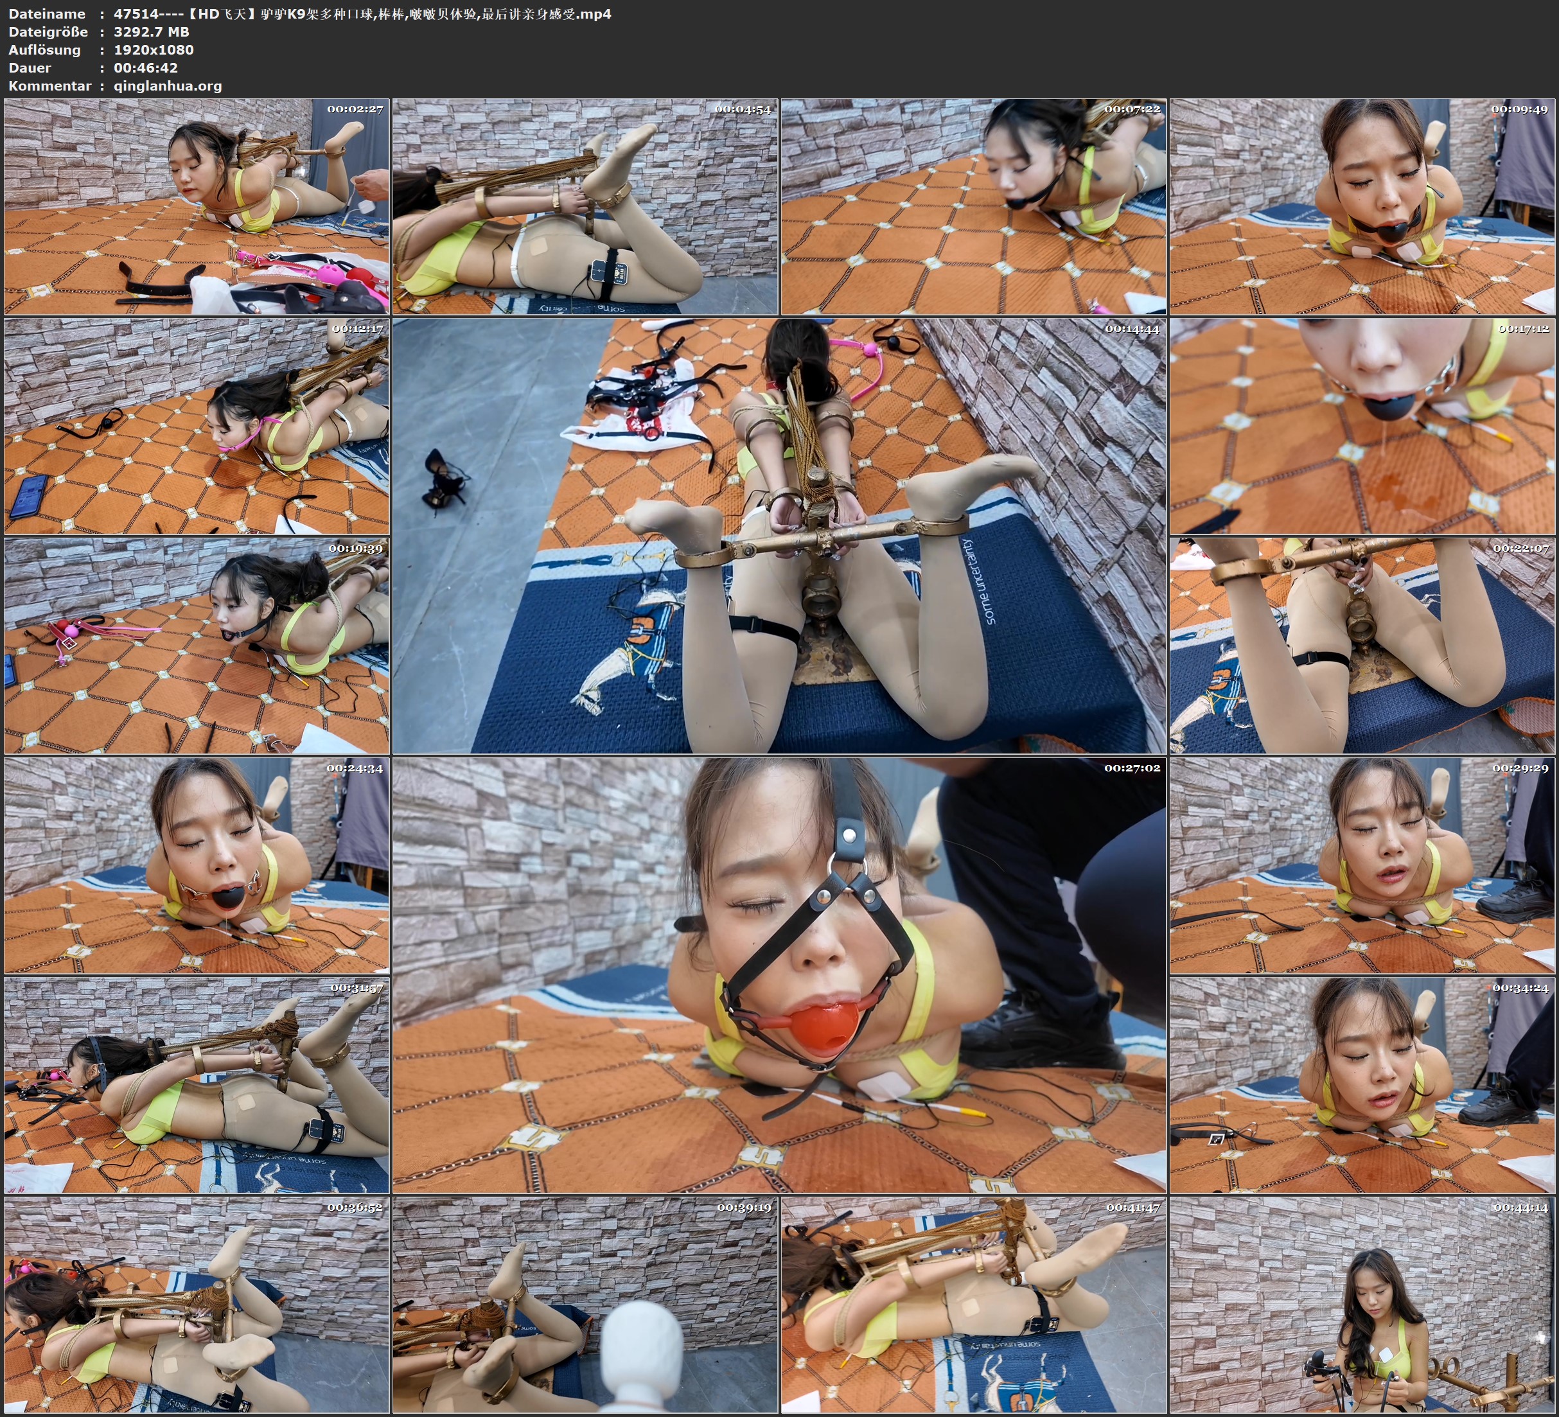Open the thumbnail at timestamp 00:34:24
Viewport: 1559px width, 1417px height.
pos(1362,1085)
